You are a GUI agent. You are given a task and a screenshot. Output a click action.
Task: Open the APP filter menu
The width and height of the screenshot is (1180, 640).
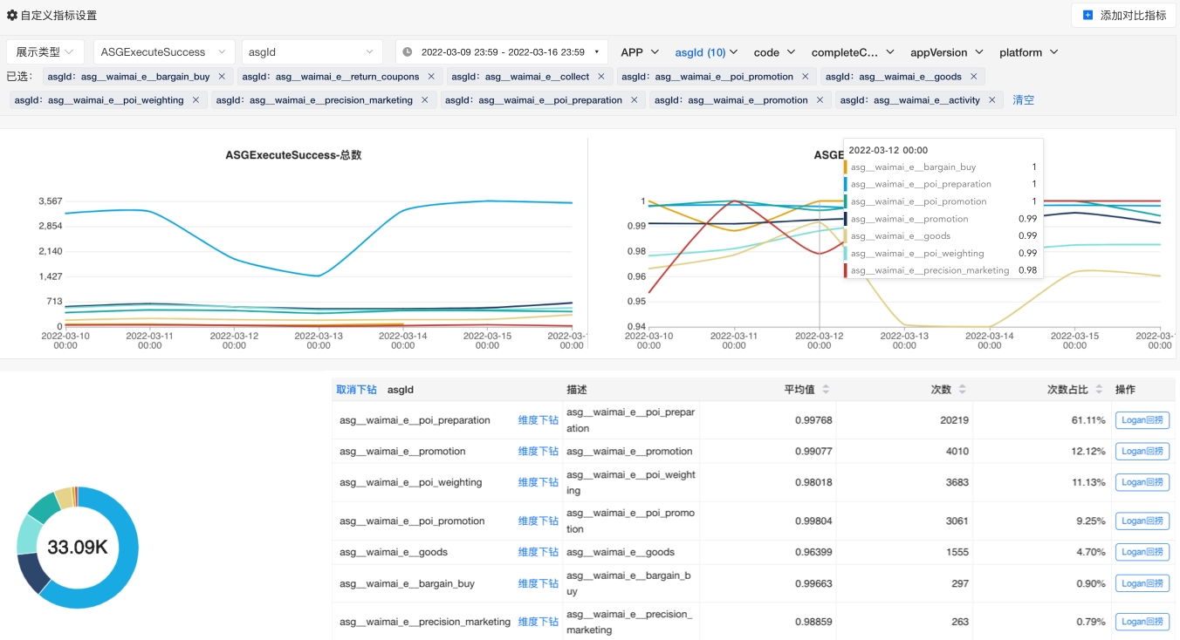pyautogui.click(x=640, y=52)
